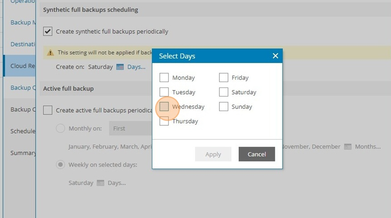
Task: Enable the Sunday checkbox
Action: [223, 107]
